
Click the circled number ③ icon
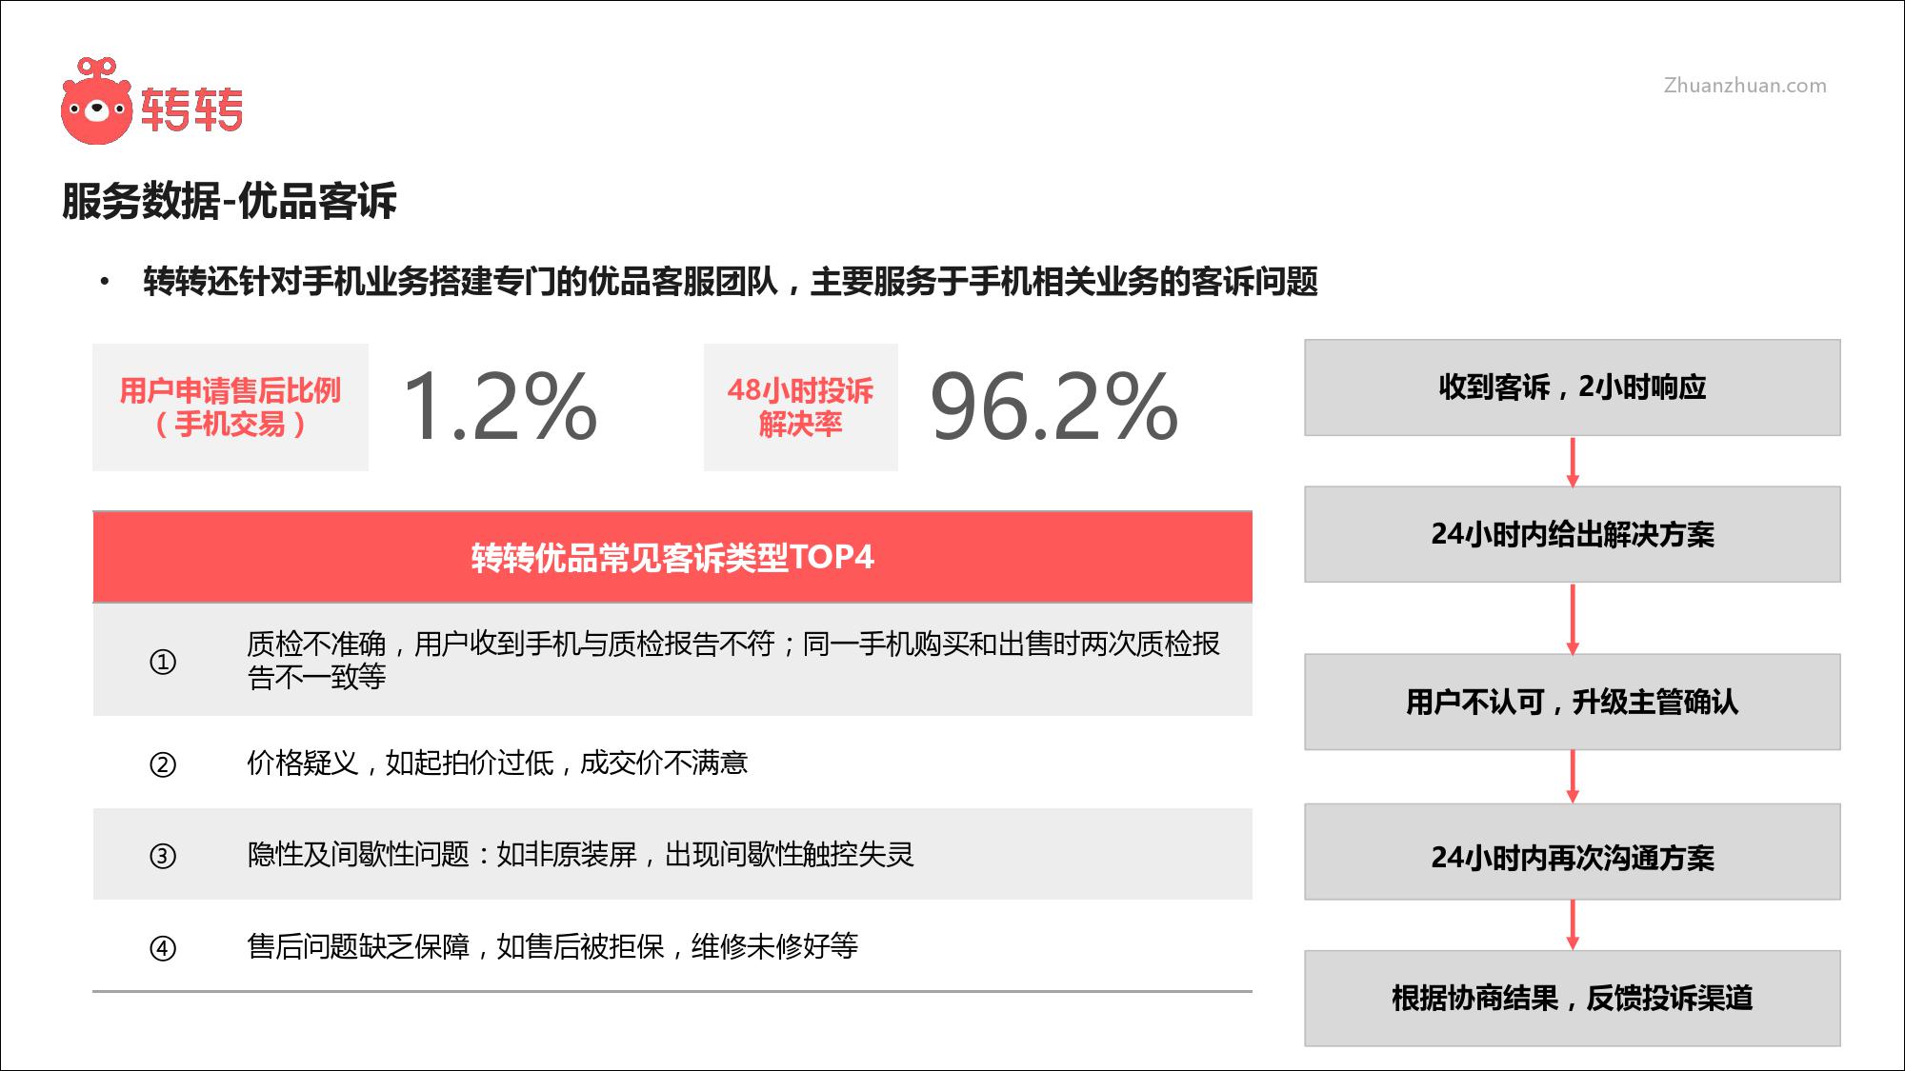(163, 856)
